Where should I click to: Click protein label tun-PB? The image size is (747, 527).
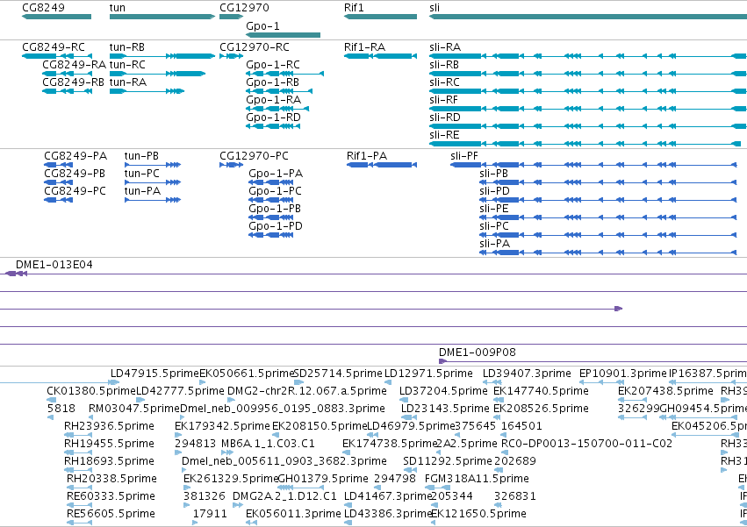click(141, 156)
